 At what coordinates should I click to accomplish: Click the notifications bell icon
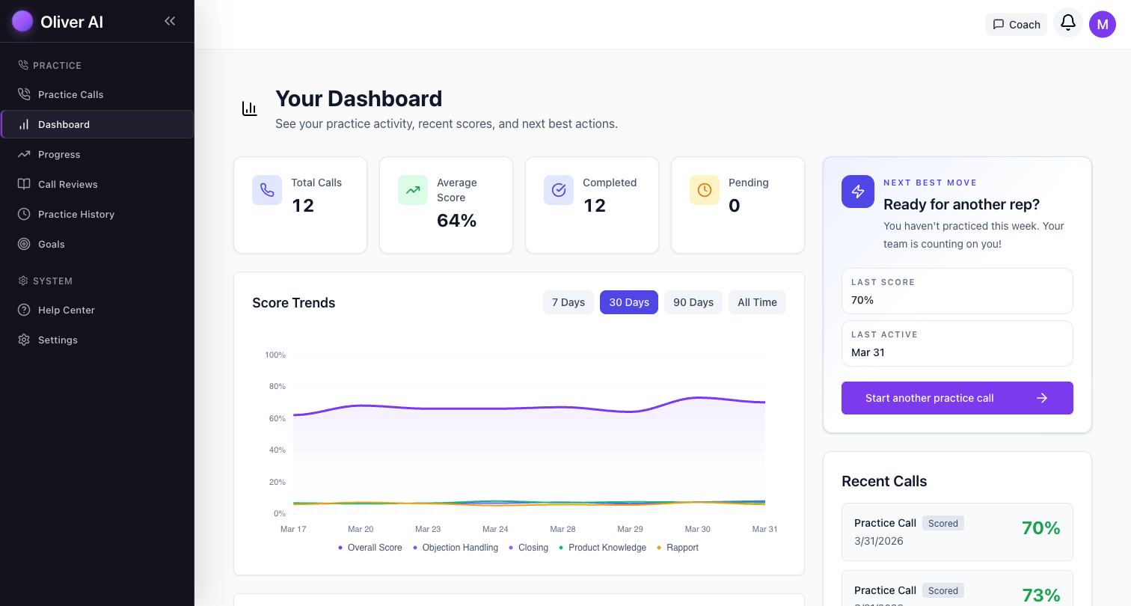(1068, 23)
